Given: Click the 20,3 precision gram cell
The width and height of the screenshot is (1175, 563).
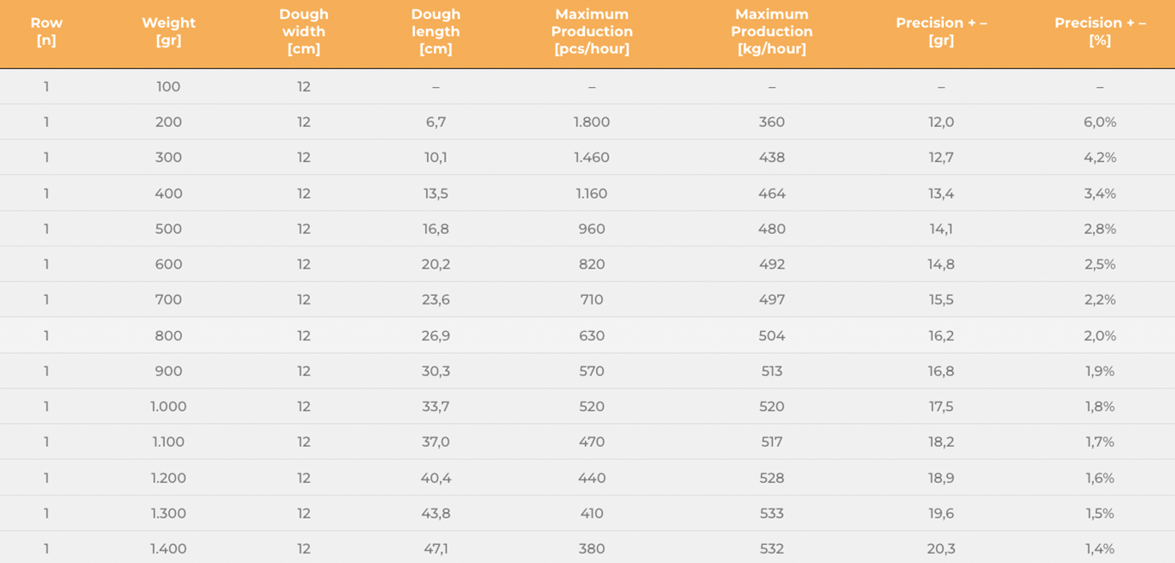Looking at the screenshot, I should click(941, 549).
